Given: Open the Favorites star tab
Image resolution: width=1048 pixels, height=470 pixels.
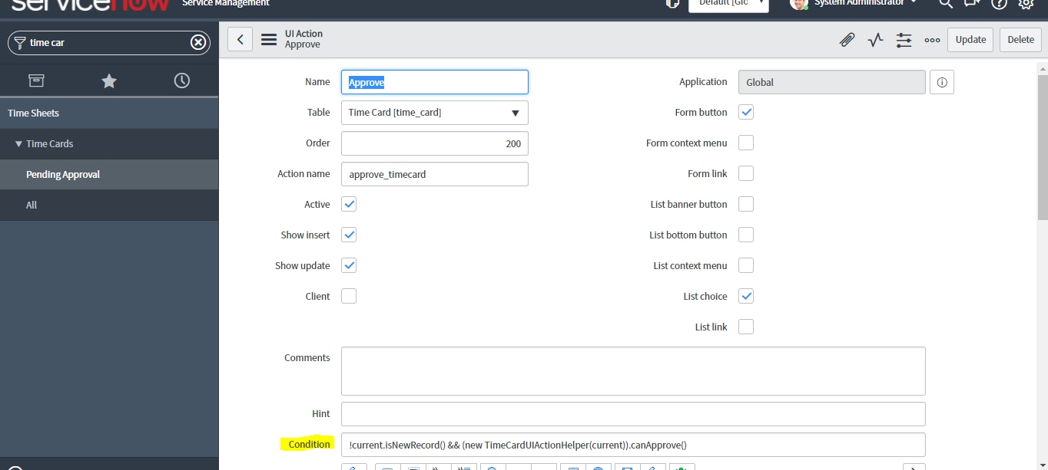Looking at the screenshot, I should 109,81.
